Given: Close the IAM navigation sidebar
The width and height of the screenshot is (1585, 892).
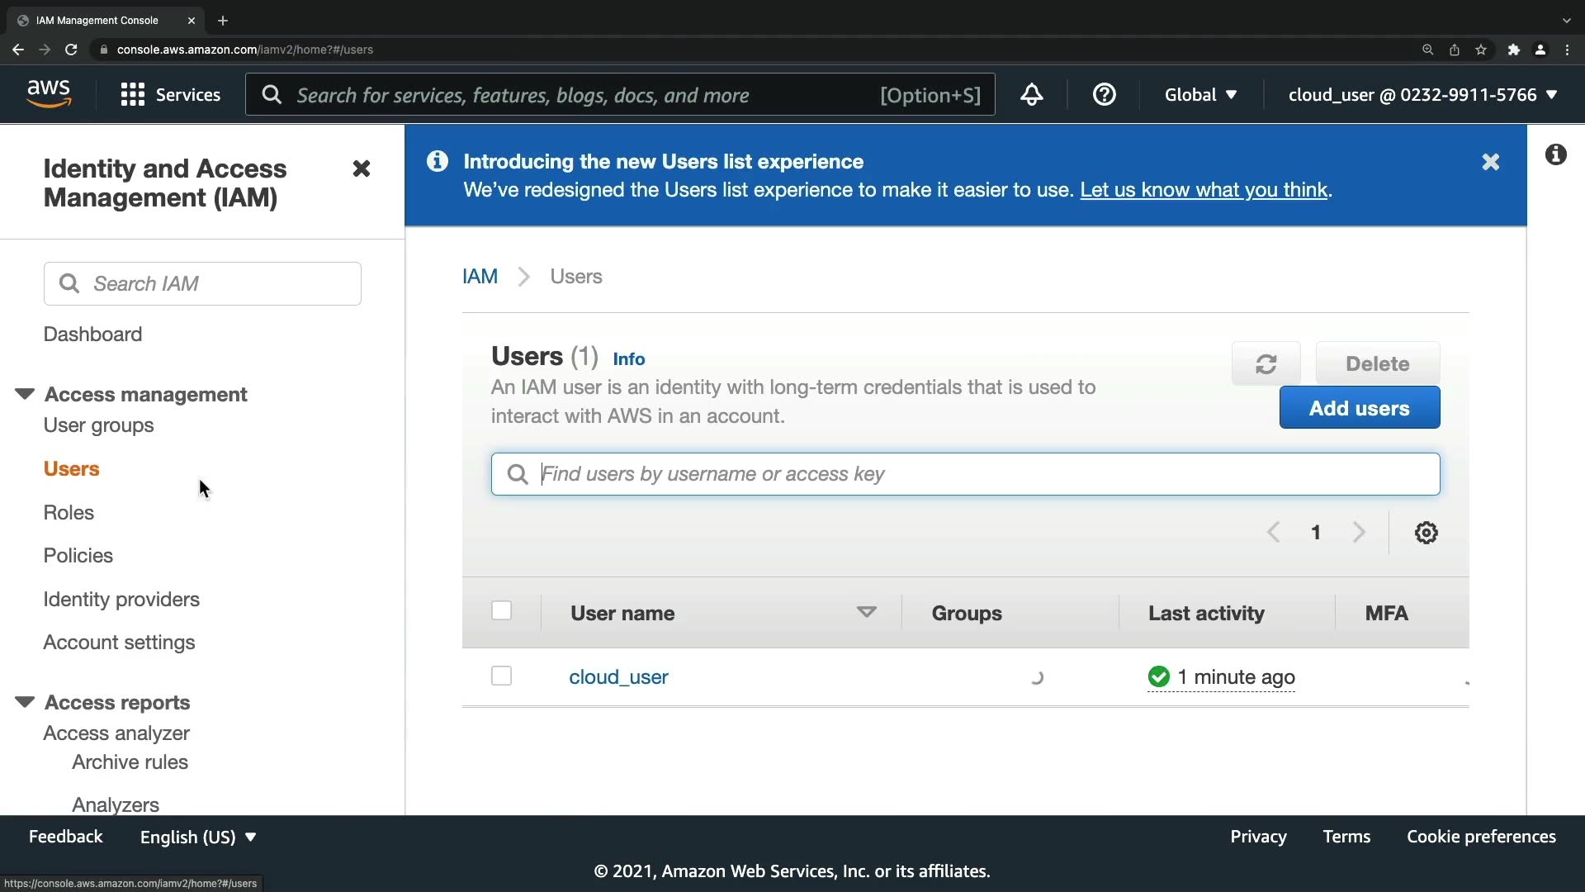Looking at the screenshot, I should pyautogui.click(x=361, y=169).
